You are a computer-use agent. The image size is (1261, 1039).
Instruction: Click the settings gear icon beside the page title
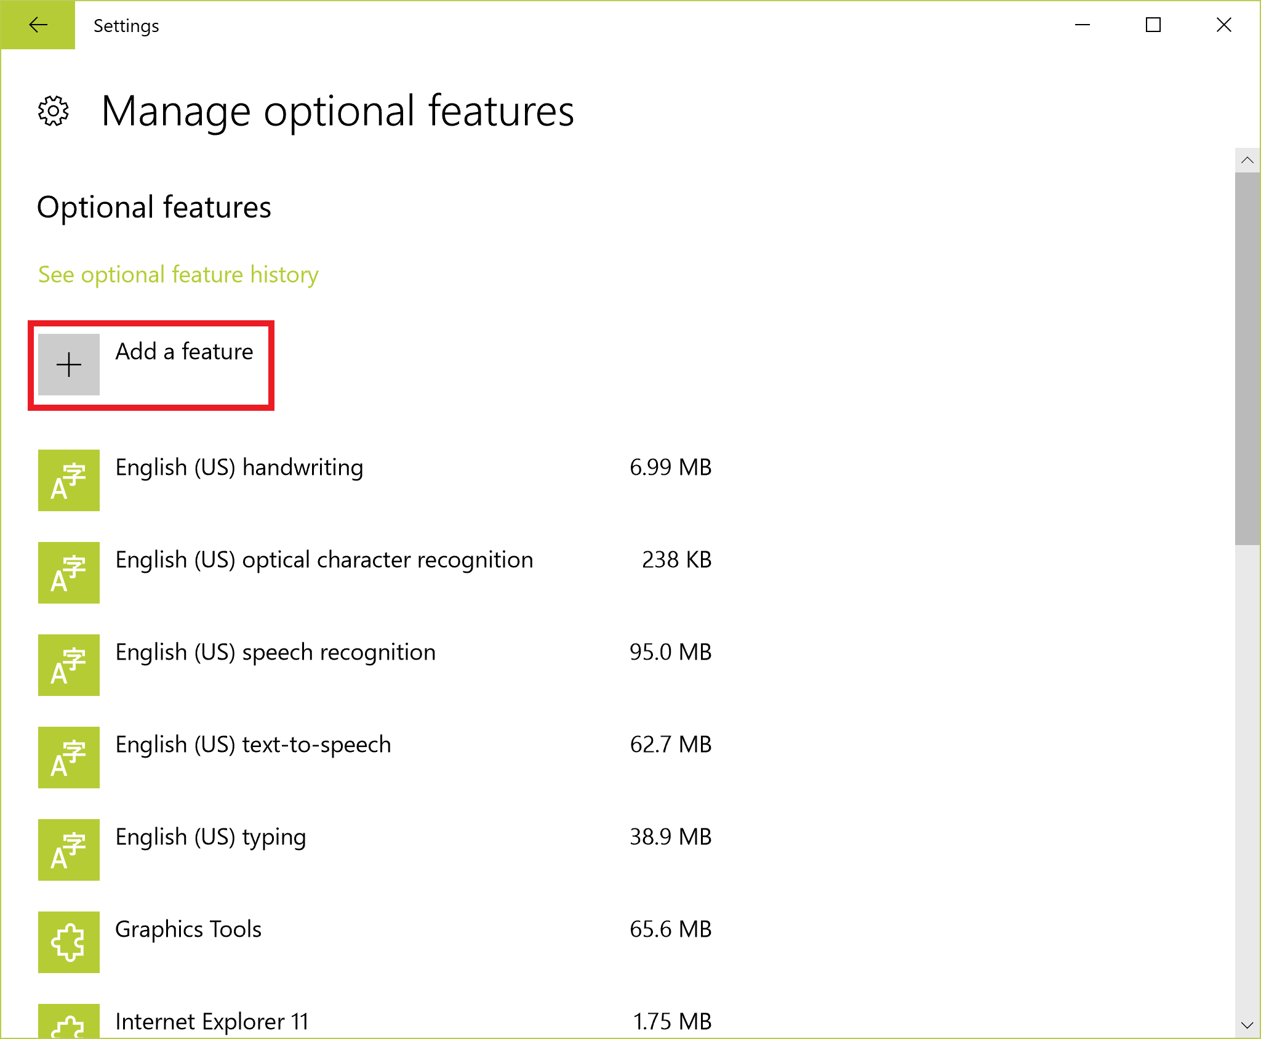53,111
